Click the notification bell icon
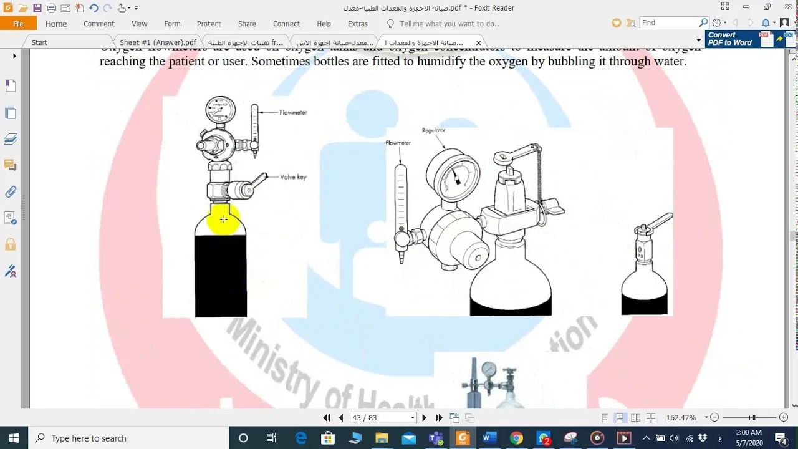Screen dimensions: 798x449 (766, 23)
